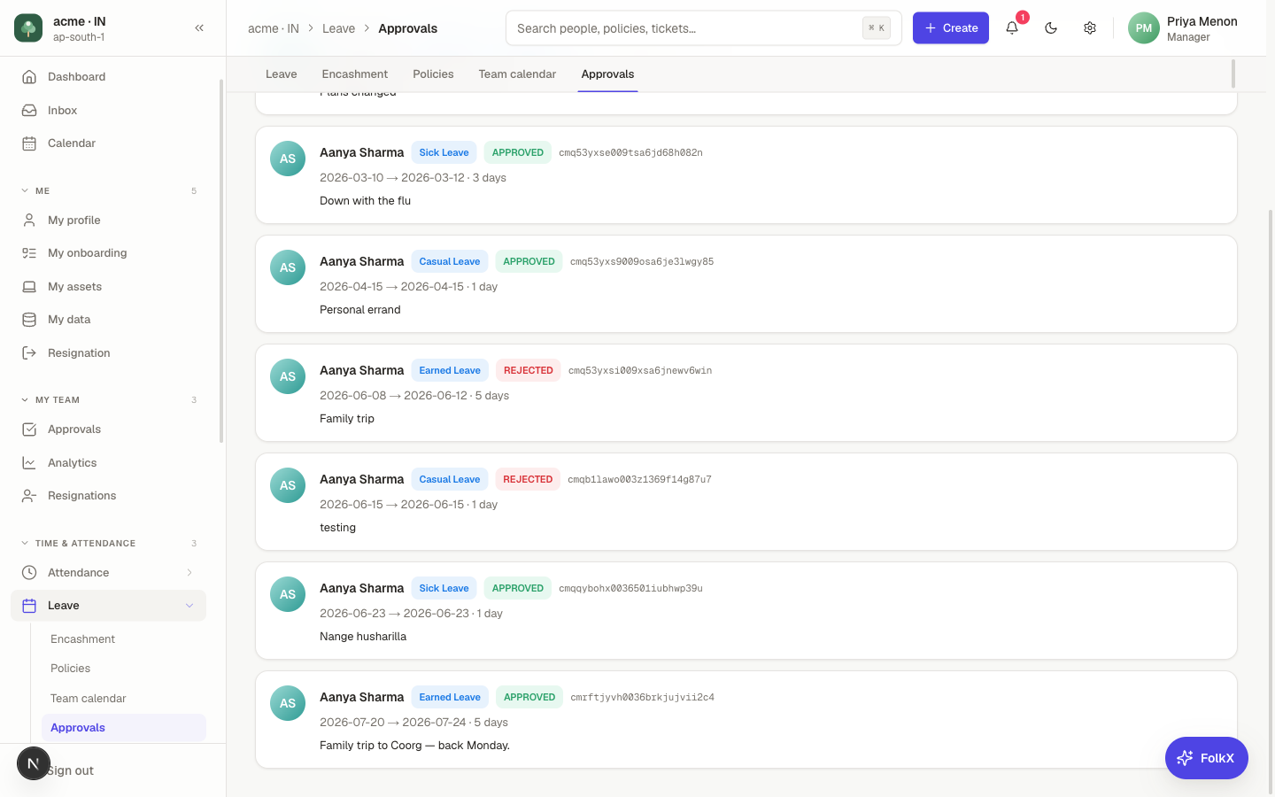Click the AS avatar on the Coorg trip request
The height and width of the screenshot is (797, 1275).
288,703
